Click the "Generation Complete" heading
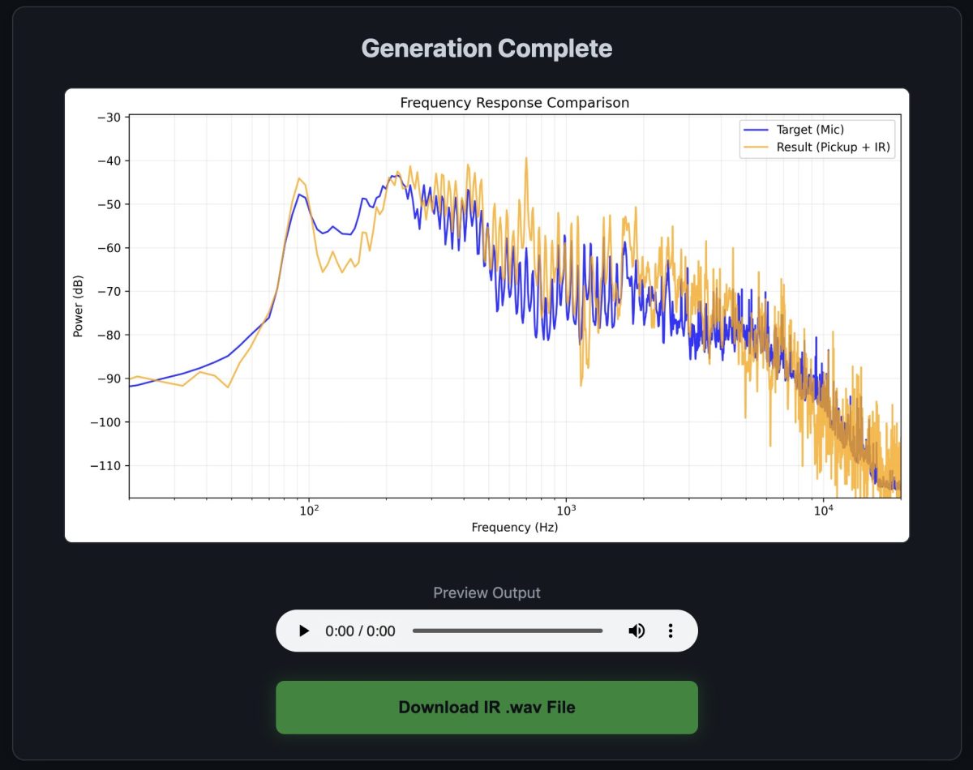The width and height of the screenshot is (973, 770). tap(486, 49)
